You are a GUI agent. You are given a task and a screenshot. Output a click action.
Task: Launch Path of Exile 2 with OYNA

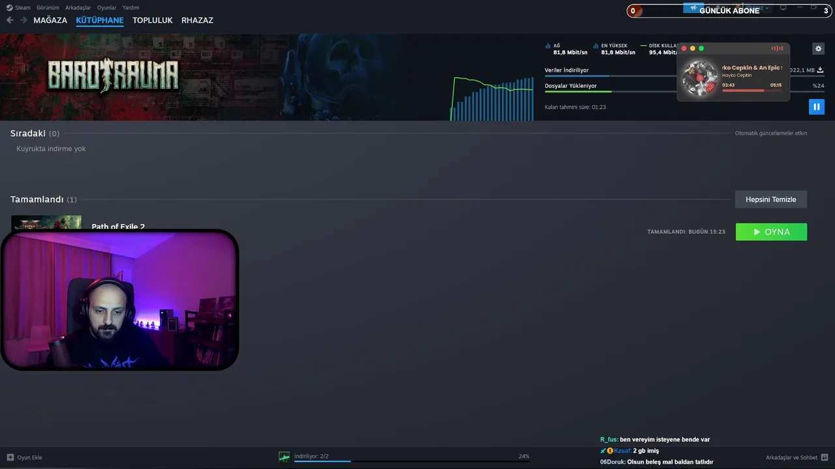(771, 232)
